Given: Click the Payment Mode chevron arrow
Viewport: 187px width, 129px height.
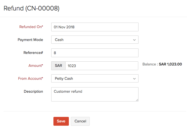Looking at the screenshot, I should point(134,40).
